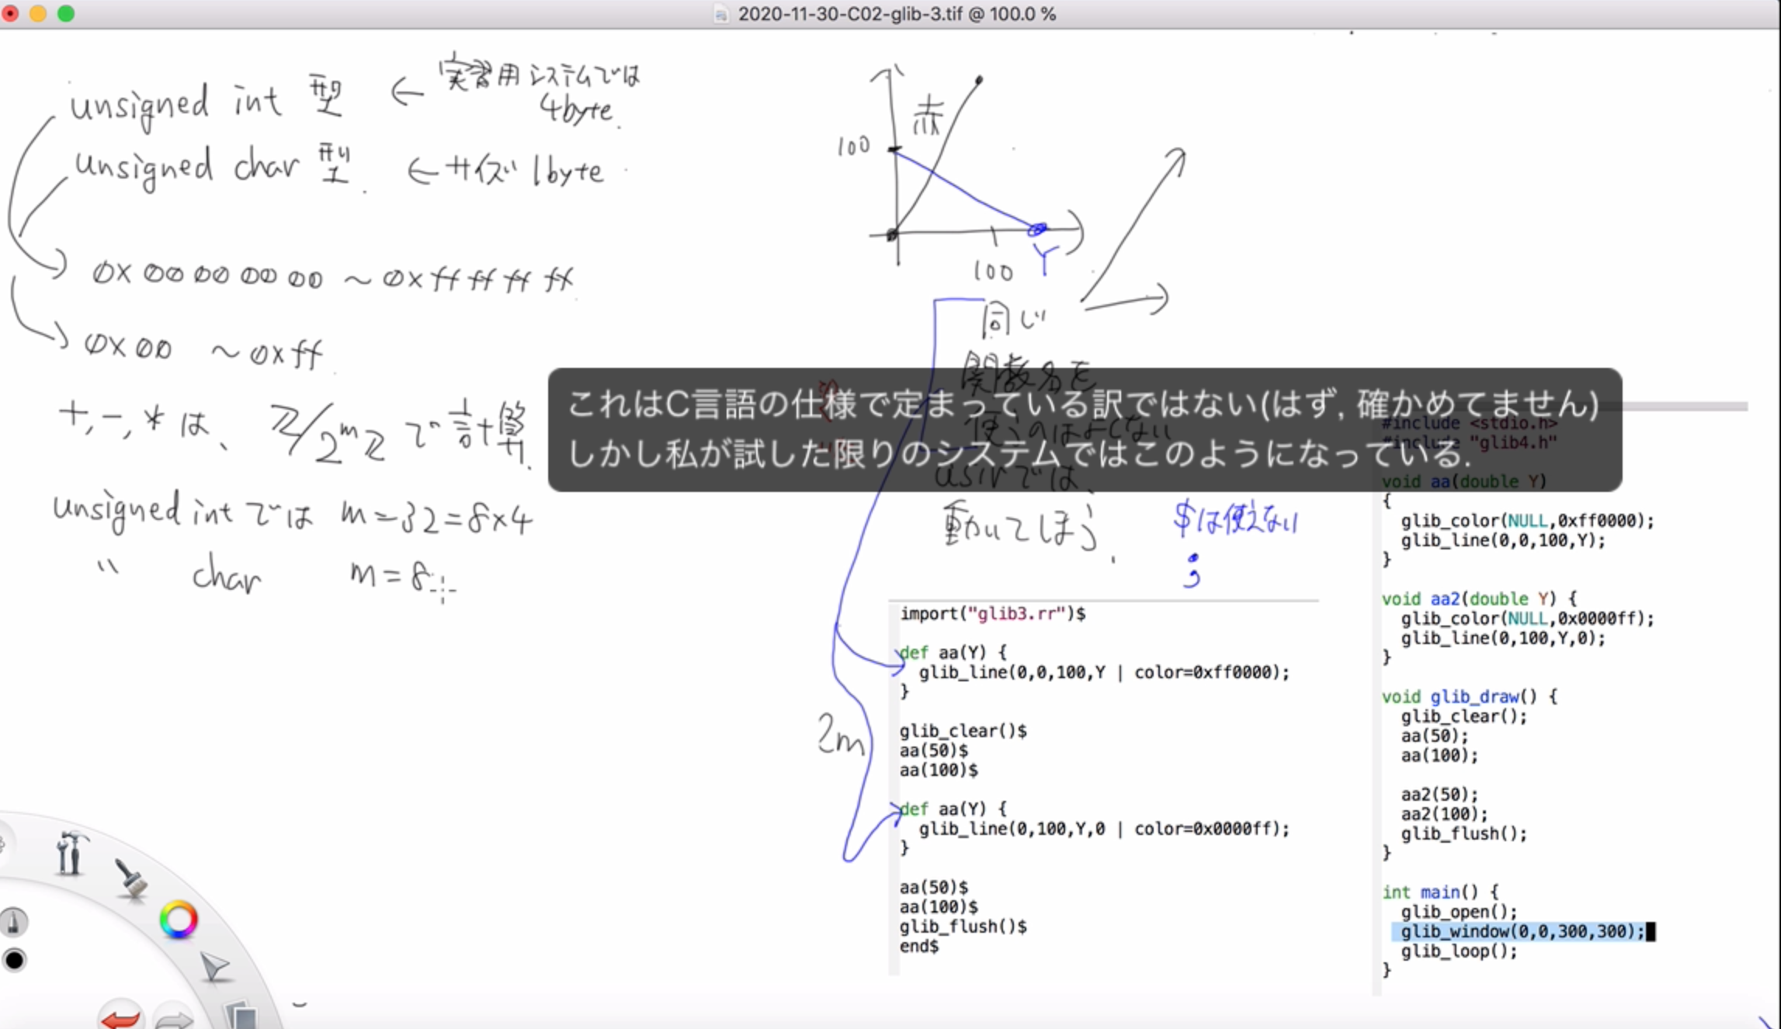Click the highlighted glib_window(0,0,300,300); line
The image size is (1781, 1029).
pyautogui.click(x=1522, y=931)
